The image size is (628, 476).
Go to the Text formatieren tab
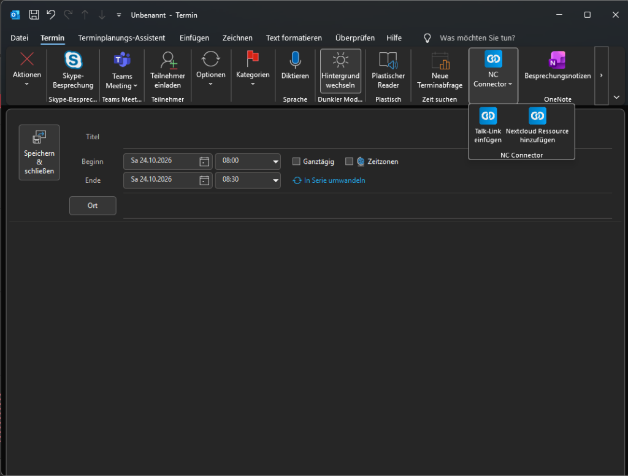(x=294, y=38)
